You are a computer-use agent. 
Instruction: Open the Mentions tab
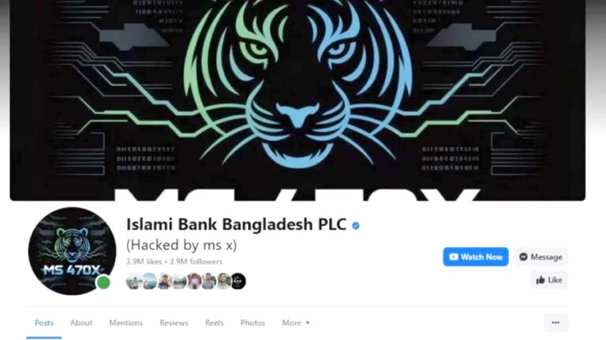[x=126, y=323]
